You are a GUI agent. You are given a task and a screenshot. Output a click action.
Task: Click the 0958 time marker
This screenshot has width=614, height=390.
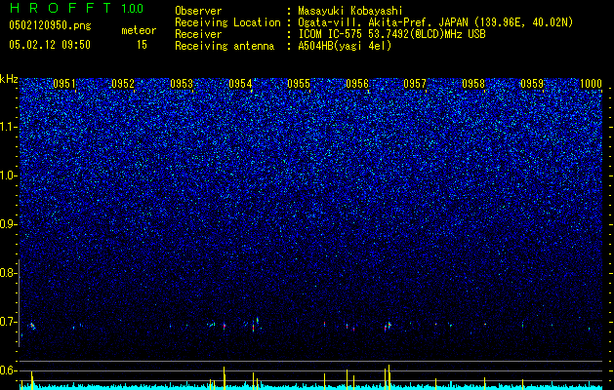coord(473,84)
